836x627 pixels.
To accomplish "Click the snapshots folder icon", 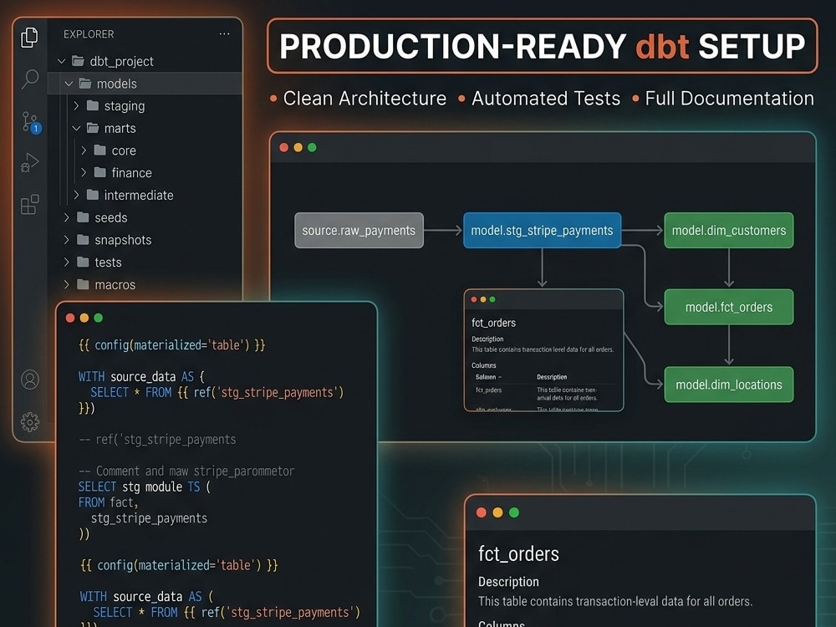I will pyautogui.click(x=83, y=239).
